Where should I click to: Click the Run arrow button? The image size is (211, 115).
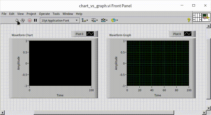pos(17,20)
